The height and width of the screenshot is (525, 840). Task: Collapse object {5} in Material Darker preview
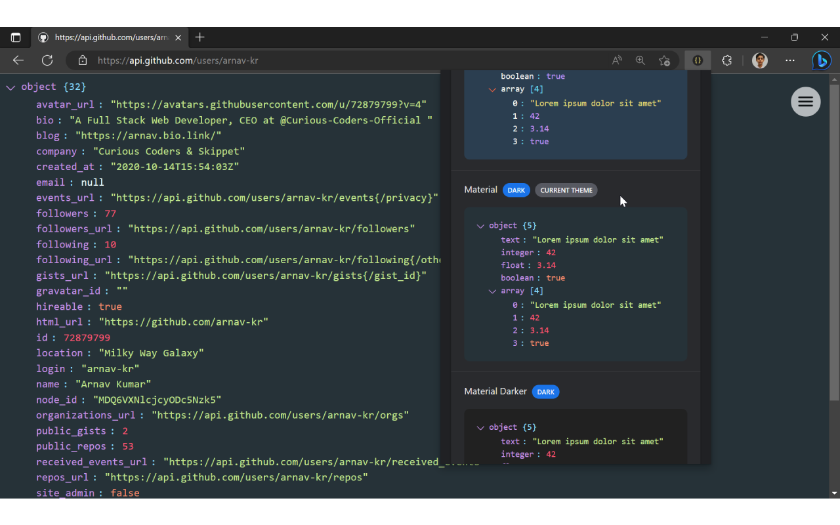pos(480,428)
